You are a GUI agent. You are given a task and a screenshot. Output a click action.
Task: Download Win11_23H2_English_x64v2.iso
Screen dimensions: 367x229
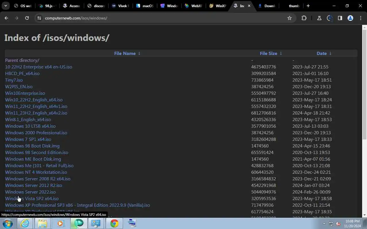click(36, 113)
